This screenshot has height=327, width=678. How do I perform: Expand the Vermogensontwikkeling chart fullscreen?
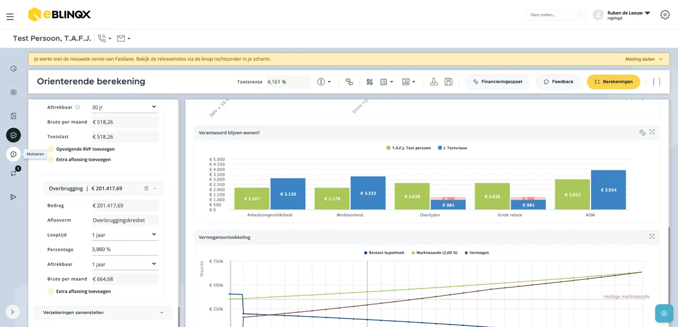tap(652, 237)
